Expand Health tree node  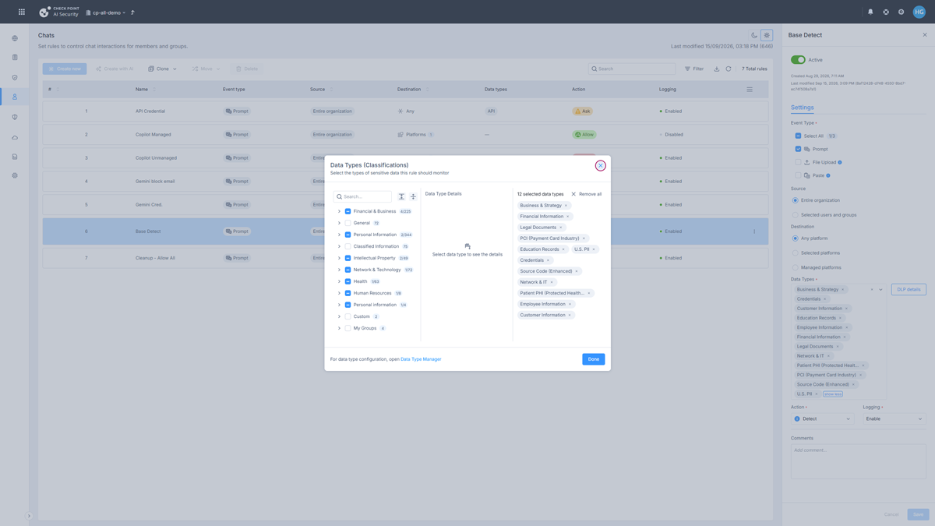coord(339,281)
